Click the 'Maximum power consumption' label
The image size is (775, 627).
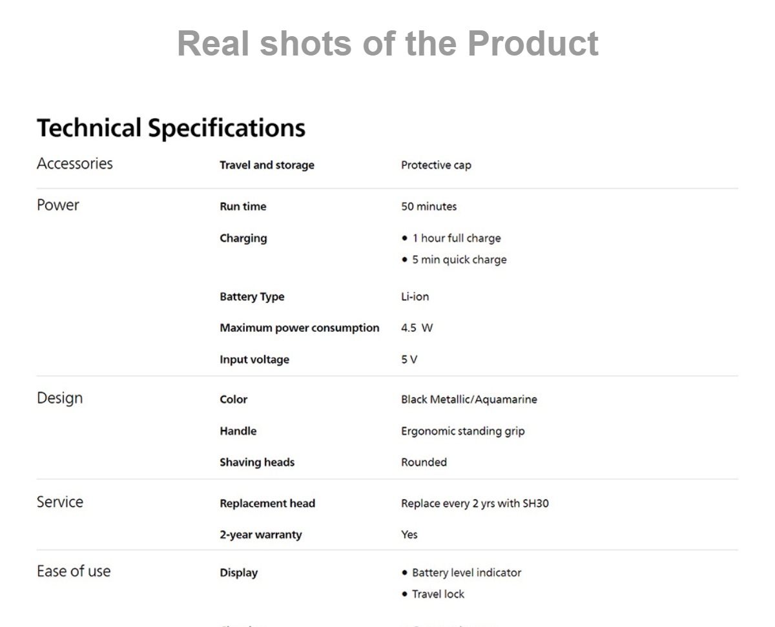pyautogui.click(x=300, y=327)
